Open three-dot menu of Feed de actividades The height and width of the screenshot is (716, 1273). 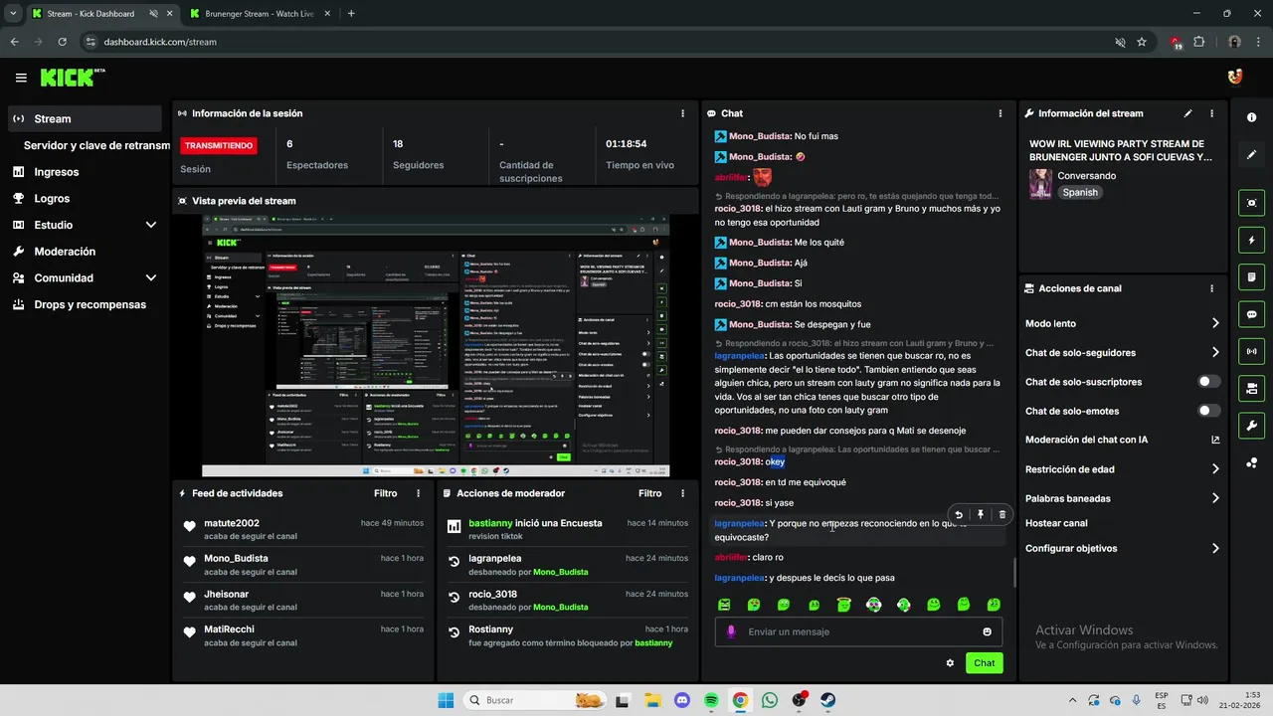click(418, 493)
